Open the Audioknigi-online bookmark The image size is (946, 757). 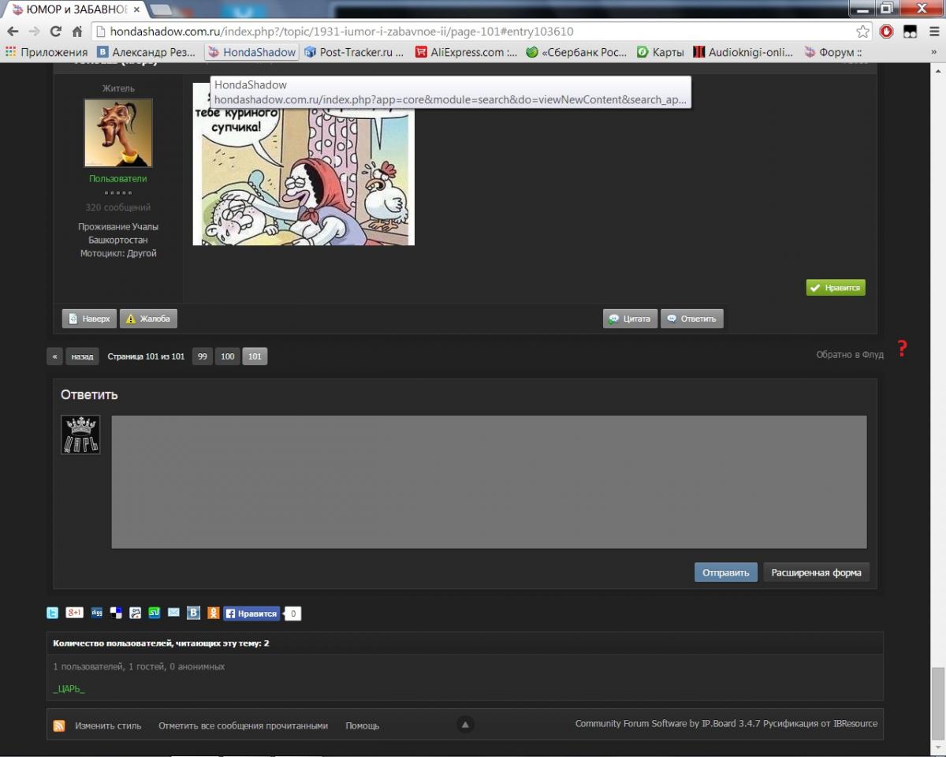pyautogui.click(x=743, y=52)
